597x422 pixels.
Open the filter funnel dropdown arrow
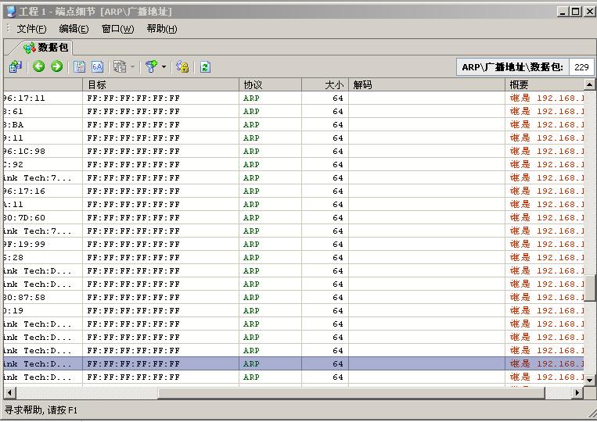tap(164, 67)
